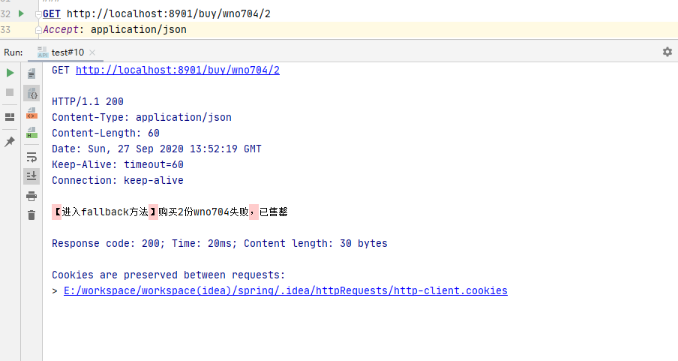Open the http-client.cookies file link
Viewport: 678px width, 361px height.
coord(285,290)
